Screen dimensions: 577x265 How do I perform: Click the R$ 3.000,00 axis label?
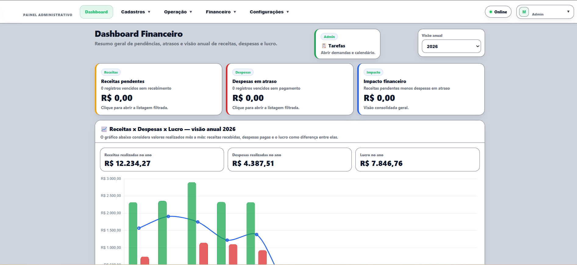(111, 179)
